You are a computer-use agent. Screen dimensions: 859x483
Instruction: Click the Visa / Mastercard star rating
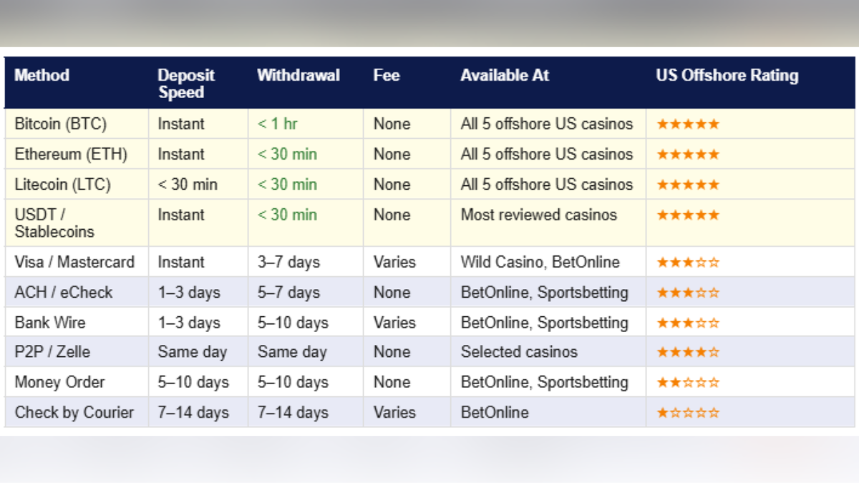point(687,263)
